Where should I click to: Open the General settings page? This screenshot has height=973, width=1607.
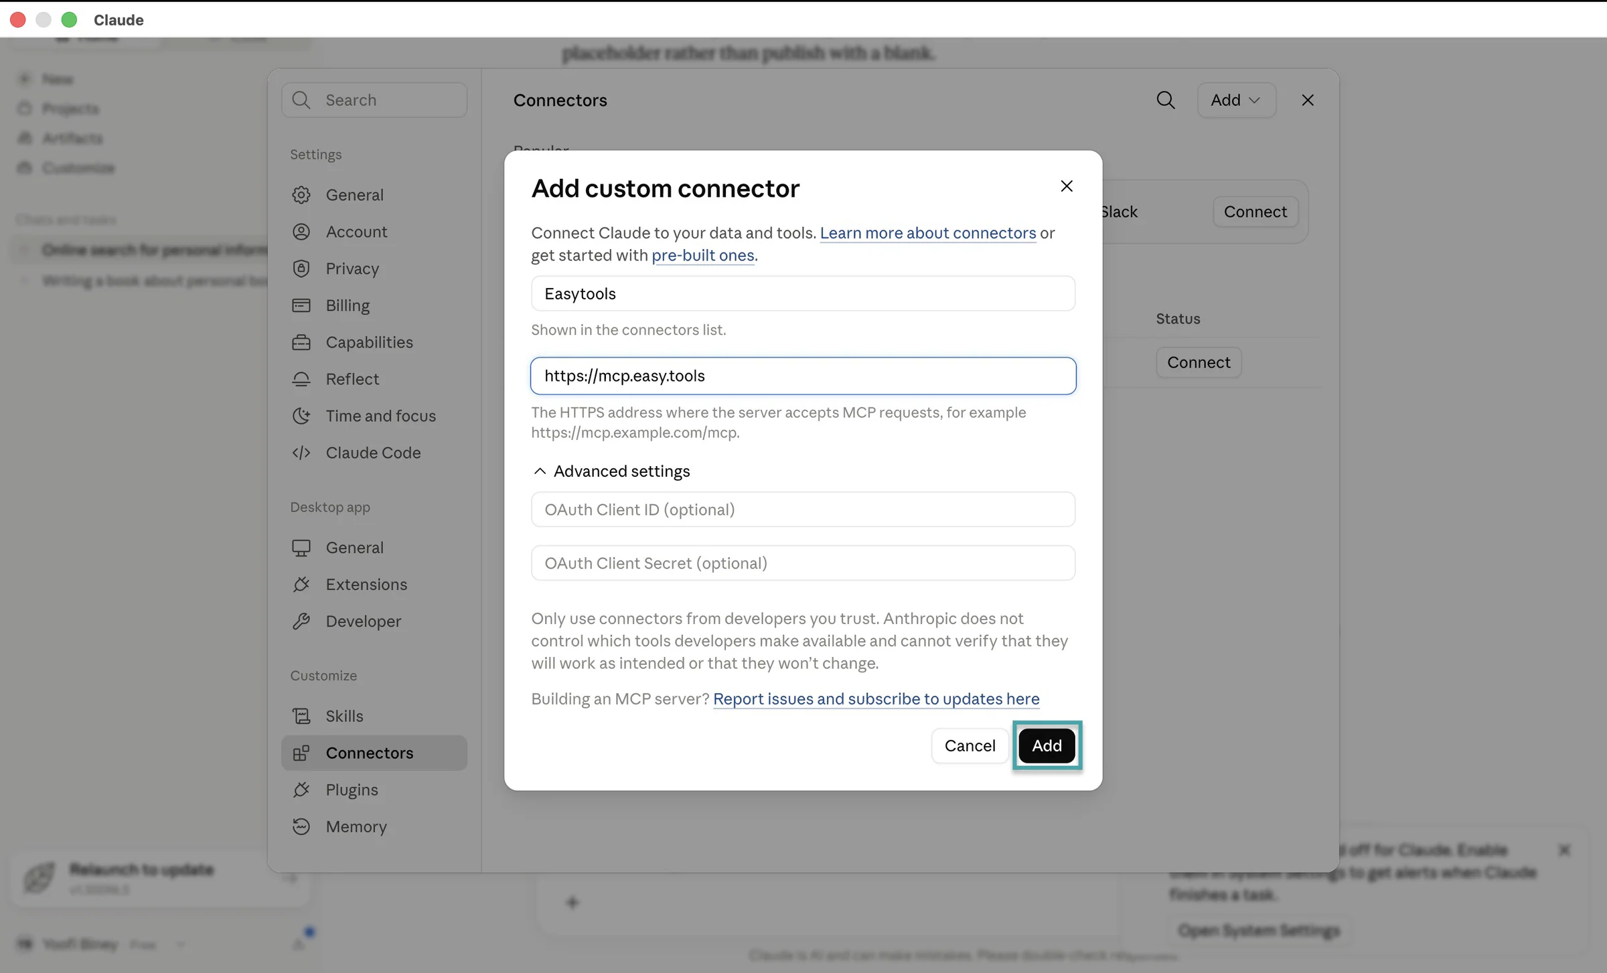pyautogui.click(x=374, y=195)
